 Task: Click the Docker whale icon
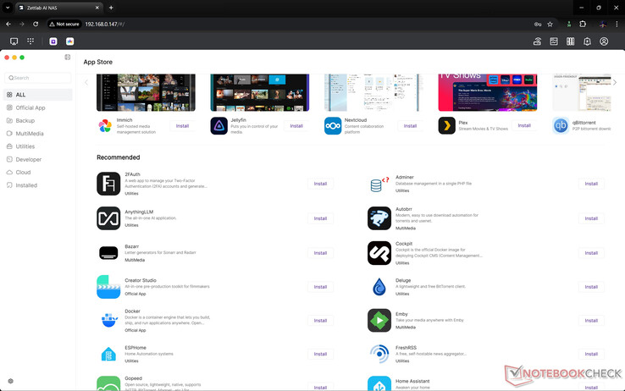tap(108, 320)
